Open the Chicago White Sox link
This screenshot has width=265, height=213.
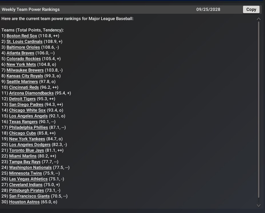tap(27, 111)
